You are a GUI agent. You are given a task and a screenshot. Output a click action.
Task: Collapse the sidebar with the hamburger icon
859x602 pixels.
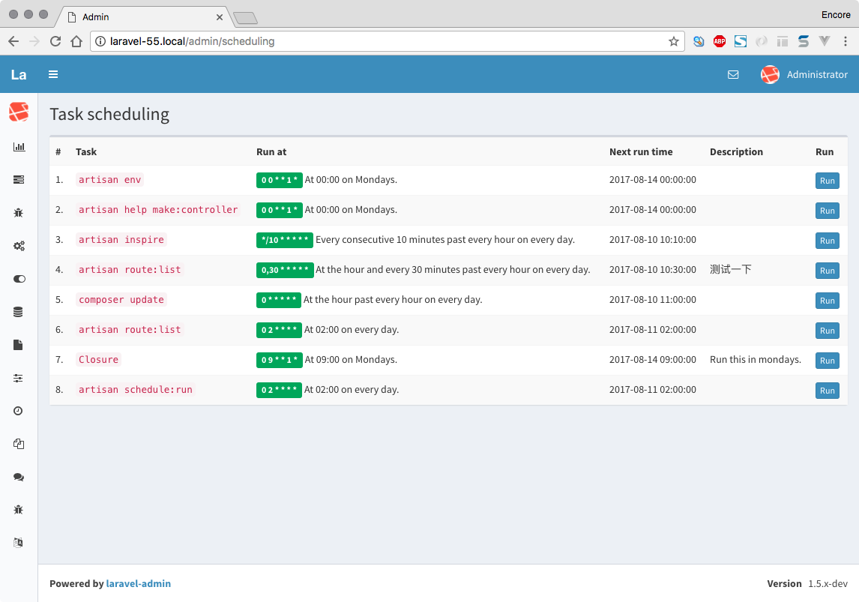tap(52, 74)
